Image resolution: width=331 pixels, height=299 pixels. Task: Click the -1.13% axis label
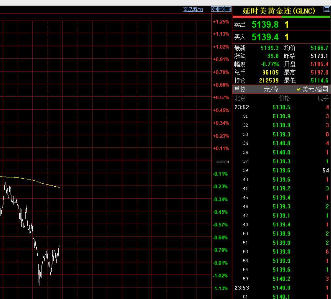coord(220,288)
